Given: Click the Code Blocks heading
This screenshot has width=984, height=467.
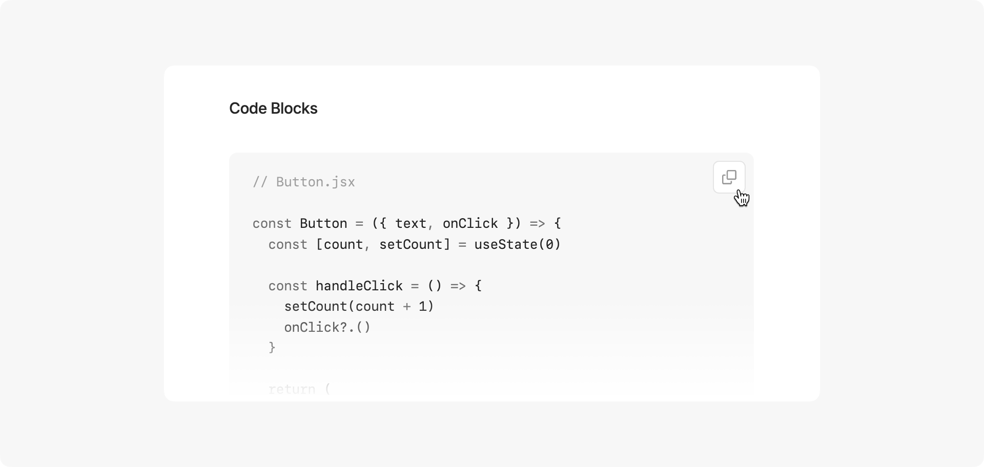Looking at the screenshot, I should (273, 108).
